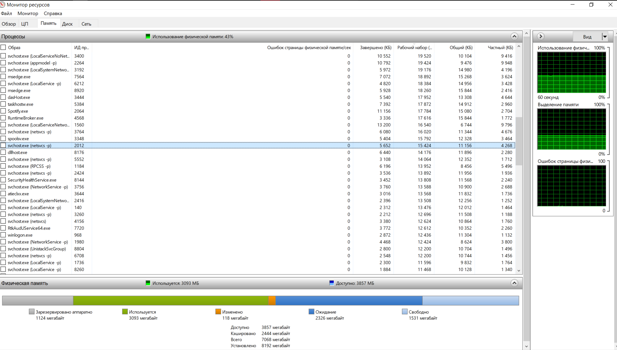Click the Использование физич... usage graph
617x350 pixels.
[x=572, y=72]
